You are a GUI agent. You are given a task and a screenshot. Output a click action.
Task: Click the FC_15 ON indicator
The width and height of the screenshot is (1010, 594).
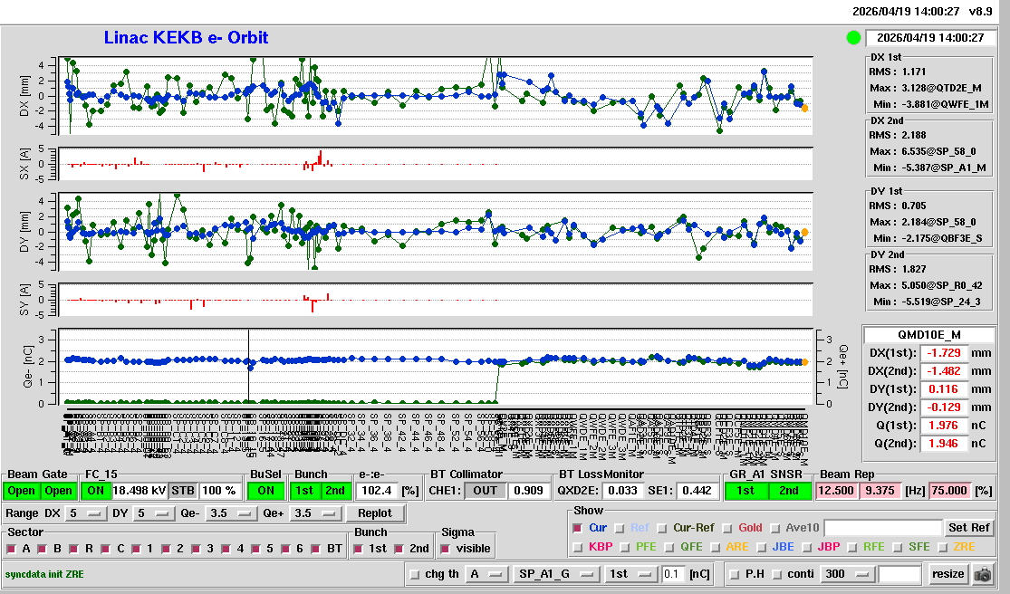pos(95,490)
